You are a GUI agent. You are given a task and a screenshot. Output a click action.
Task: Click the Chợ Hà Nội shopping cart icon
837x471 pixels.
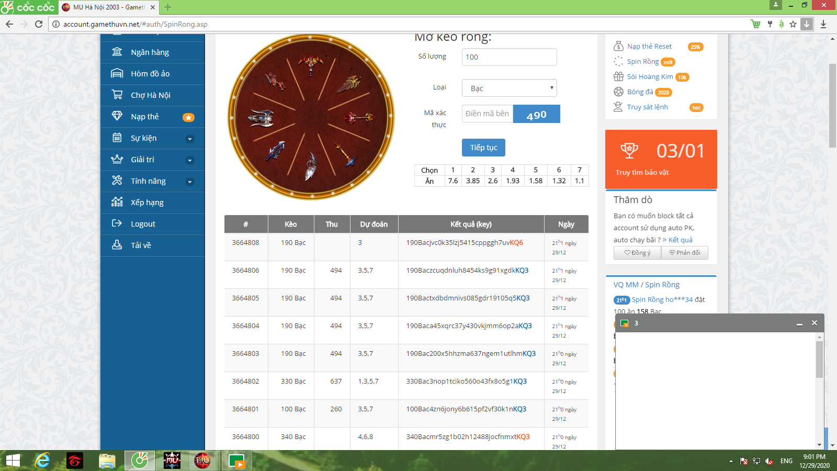click(x=117, y=95)
